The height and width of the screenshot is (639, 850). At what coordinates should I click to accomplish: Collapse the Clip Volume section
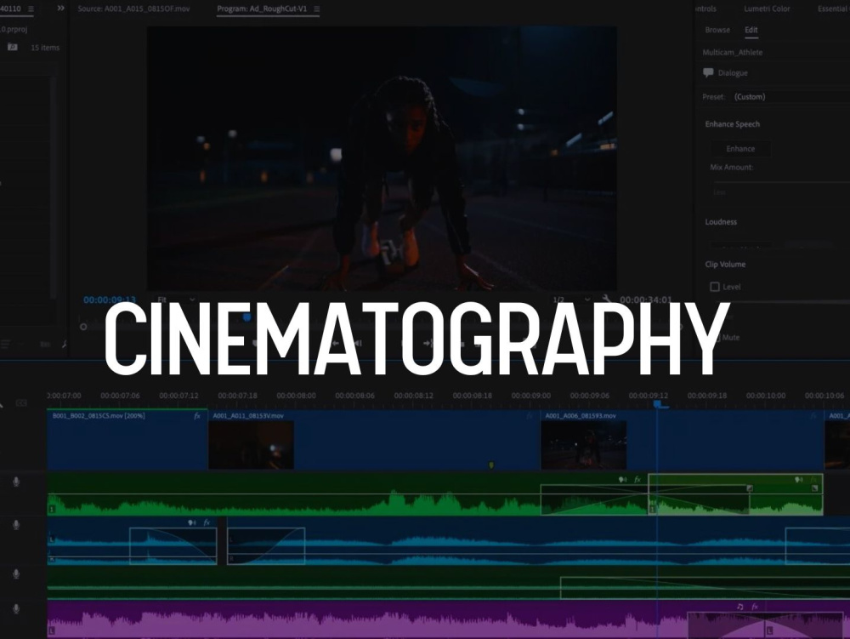click(x=725, y=264)
